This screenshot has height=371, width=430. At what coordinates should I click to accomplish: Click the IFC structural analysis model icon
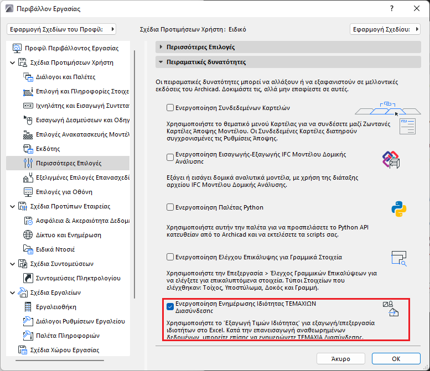pyautogui.click(x=391, y=159)
